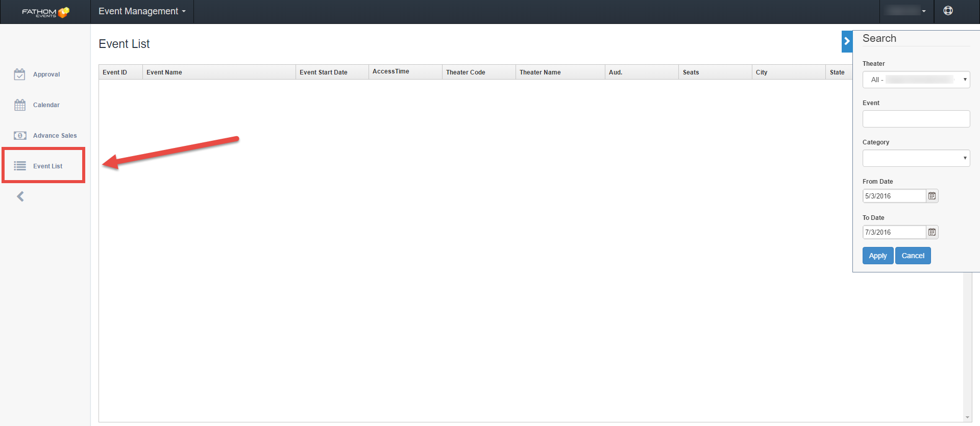This screenshot has height=426, width=980.
Task: Click the Approval calendar-check icon
Action: point(19,74)
